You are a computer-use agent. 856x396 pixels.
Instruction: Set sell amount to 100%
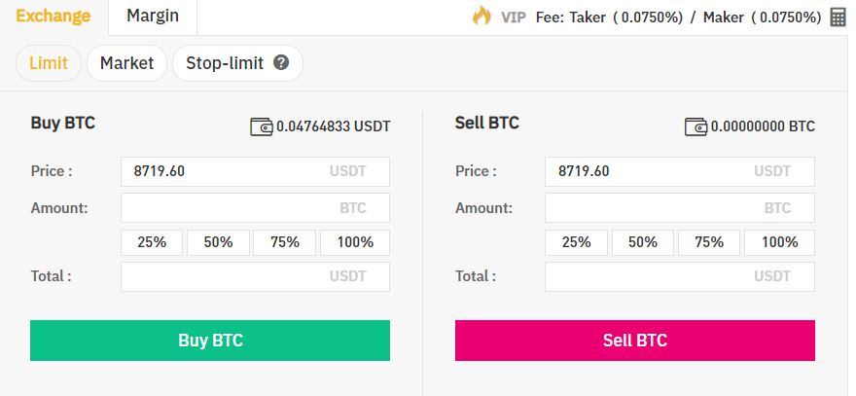coord(779,242)
